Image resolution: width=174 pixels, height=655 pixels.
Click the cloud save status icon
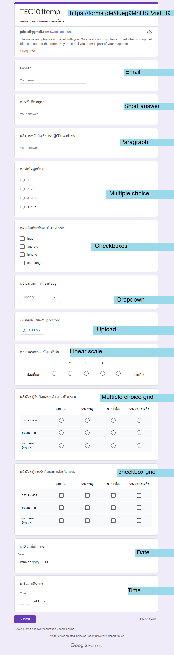149,32
